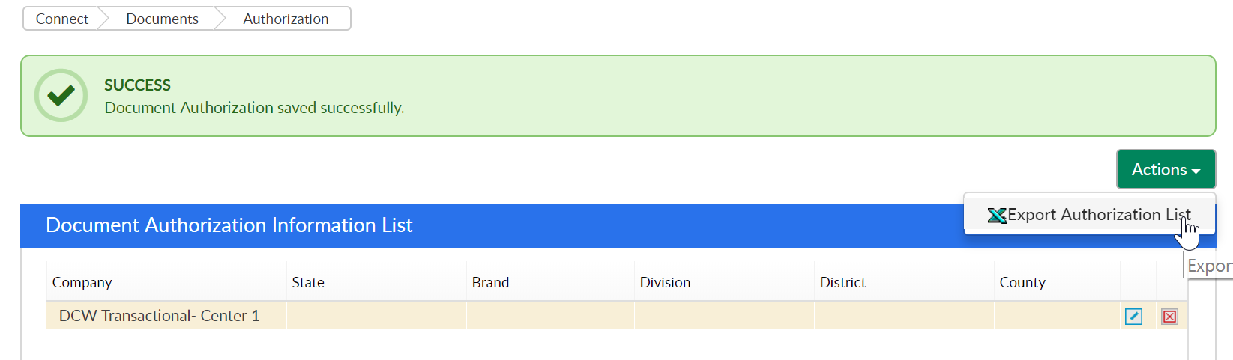This screenshot has height=360, width=1233.
Task: Click the green success checkmark icon
Action: click(61, 95)
